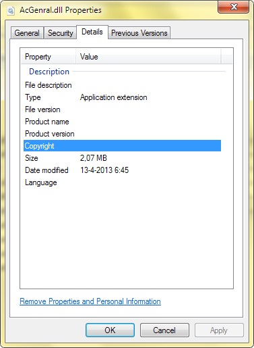Screen dimensions: 254x348
Task: Open Remove Properties and Personal Information link
Action: (90, 301)
